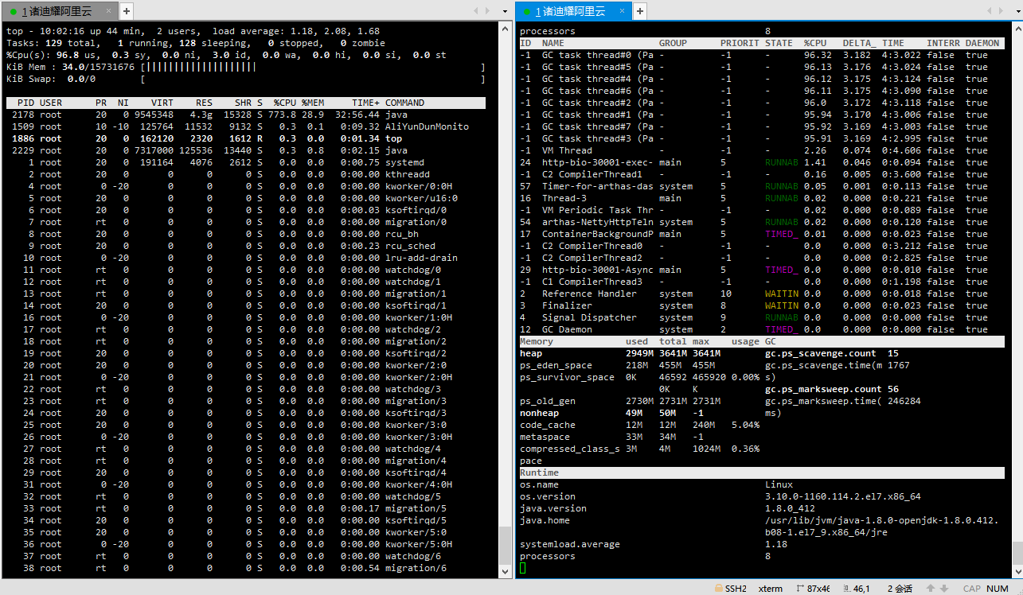Click the green connection indicator on the left tab
The image size is (1023, 595).
tap(14, 12)
